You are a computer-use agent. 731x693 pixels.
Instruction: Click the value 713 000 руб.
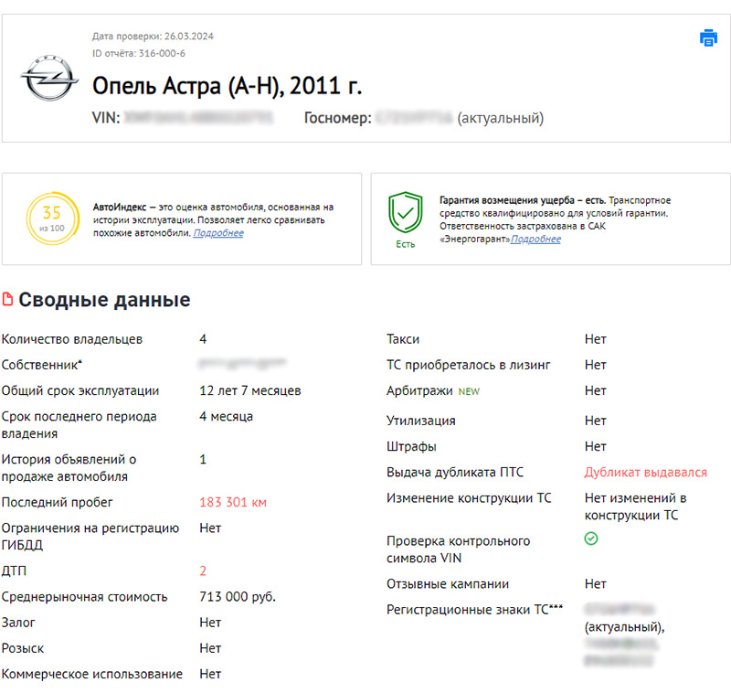pyautogui.click(x=238, y=596)
